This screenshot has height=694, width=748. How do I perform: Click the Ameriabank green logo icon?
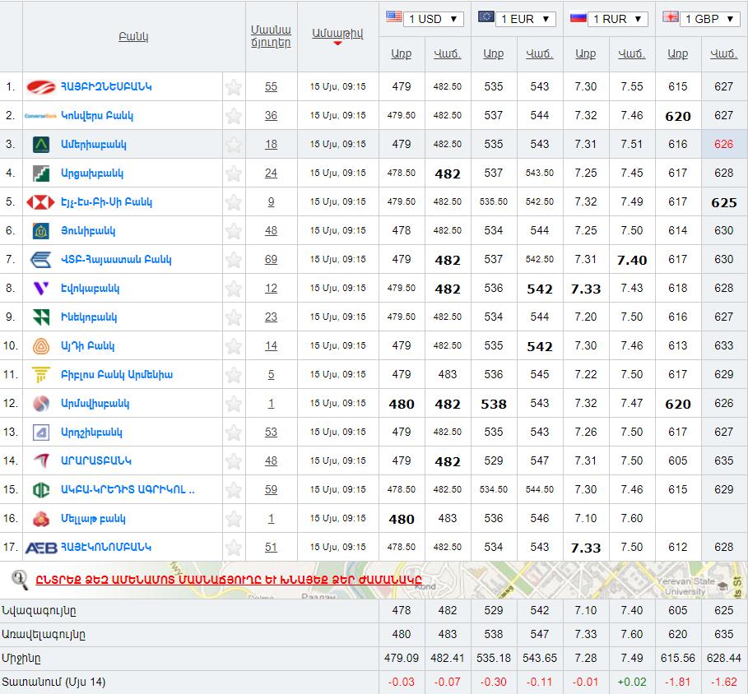[x=40, y=145]
